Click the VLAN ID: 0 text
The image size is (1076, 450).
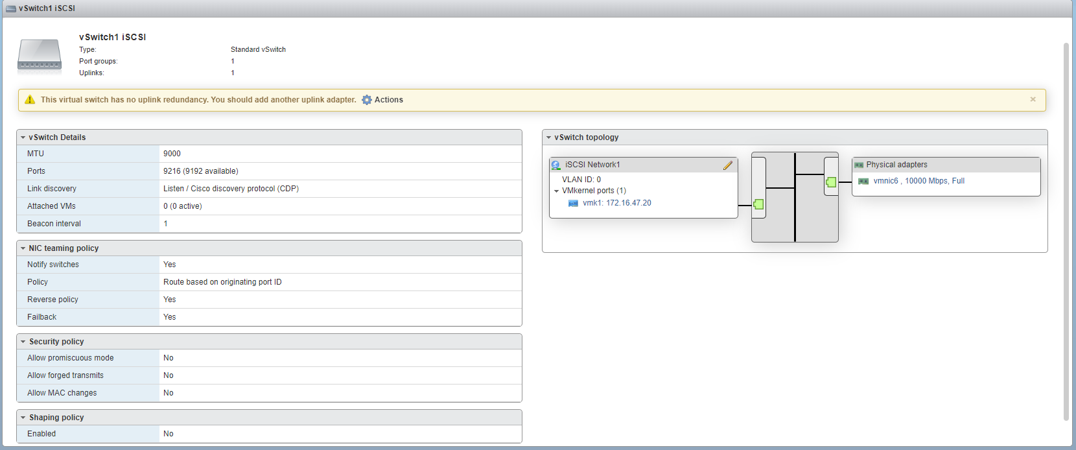[581, 180]
